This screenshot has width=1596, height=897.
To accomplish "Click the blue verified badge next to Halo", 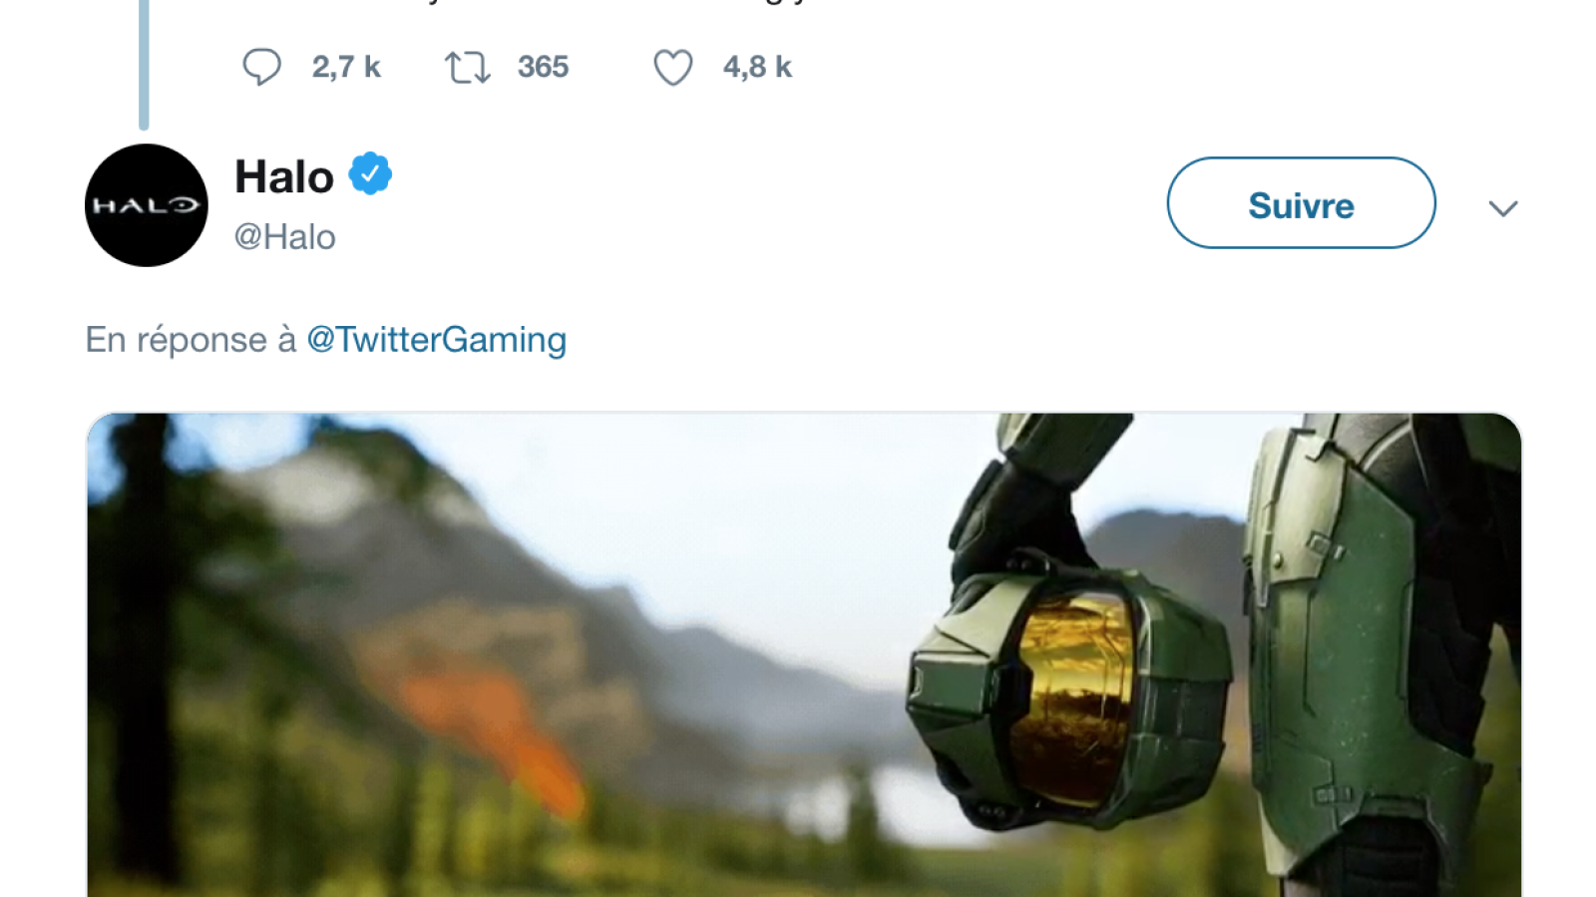I will [370, 174].
